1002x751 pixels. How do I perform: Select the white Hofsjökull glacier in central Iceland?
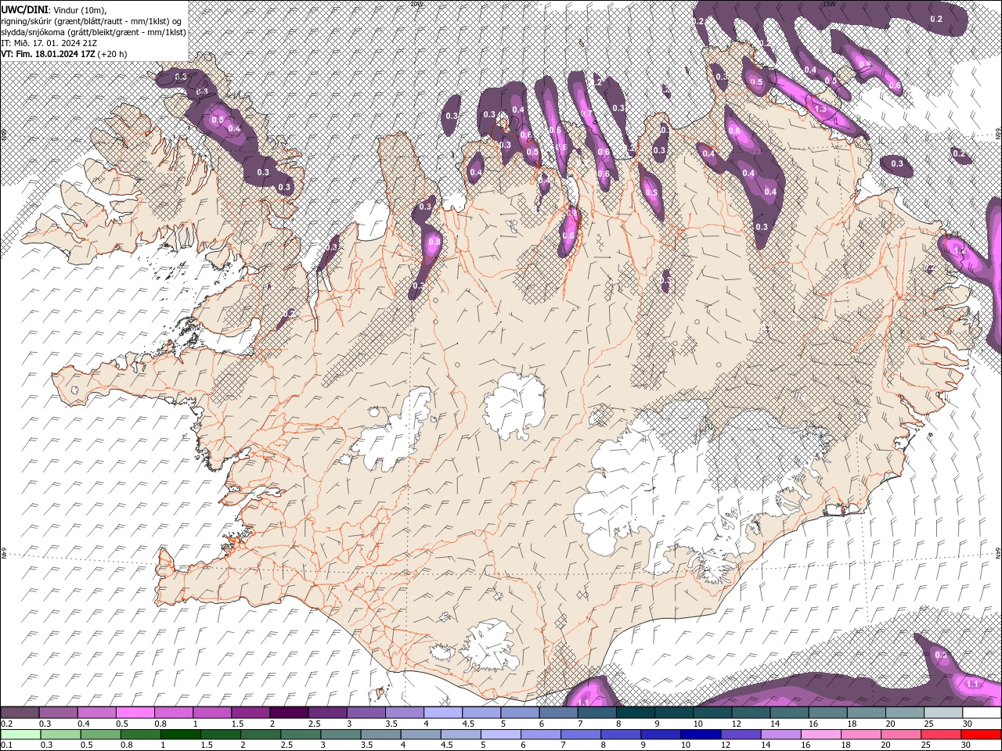(514, 405)
